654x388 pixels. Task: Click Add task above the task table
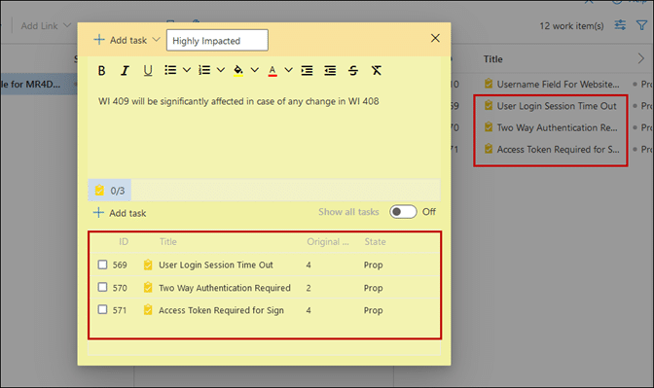pos(120,213)
